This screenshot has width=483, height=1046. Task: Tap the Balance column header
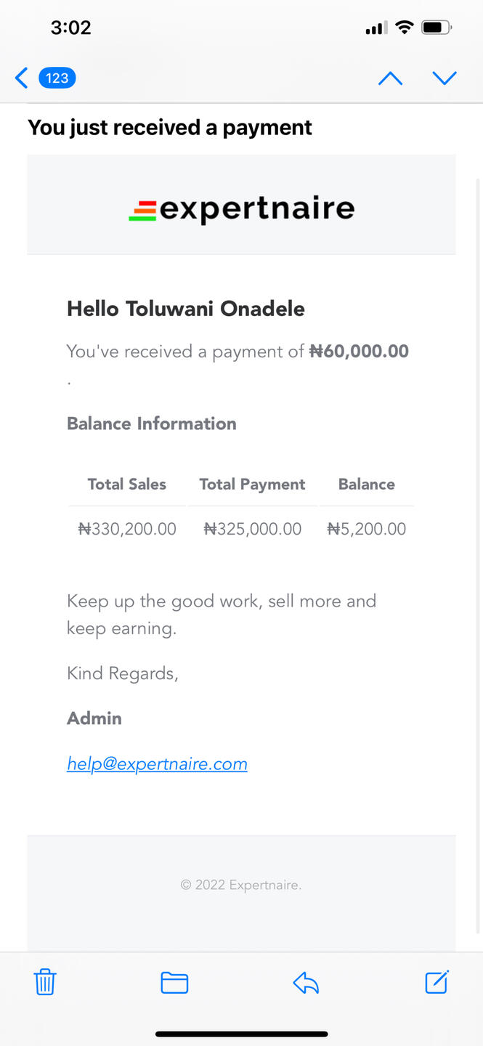[x=366, y=485]
